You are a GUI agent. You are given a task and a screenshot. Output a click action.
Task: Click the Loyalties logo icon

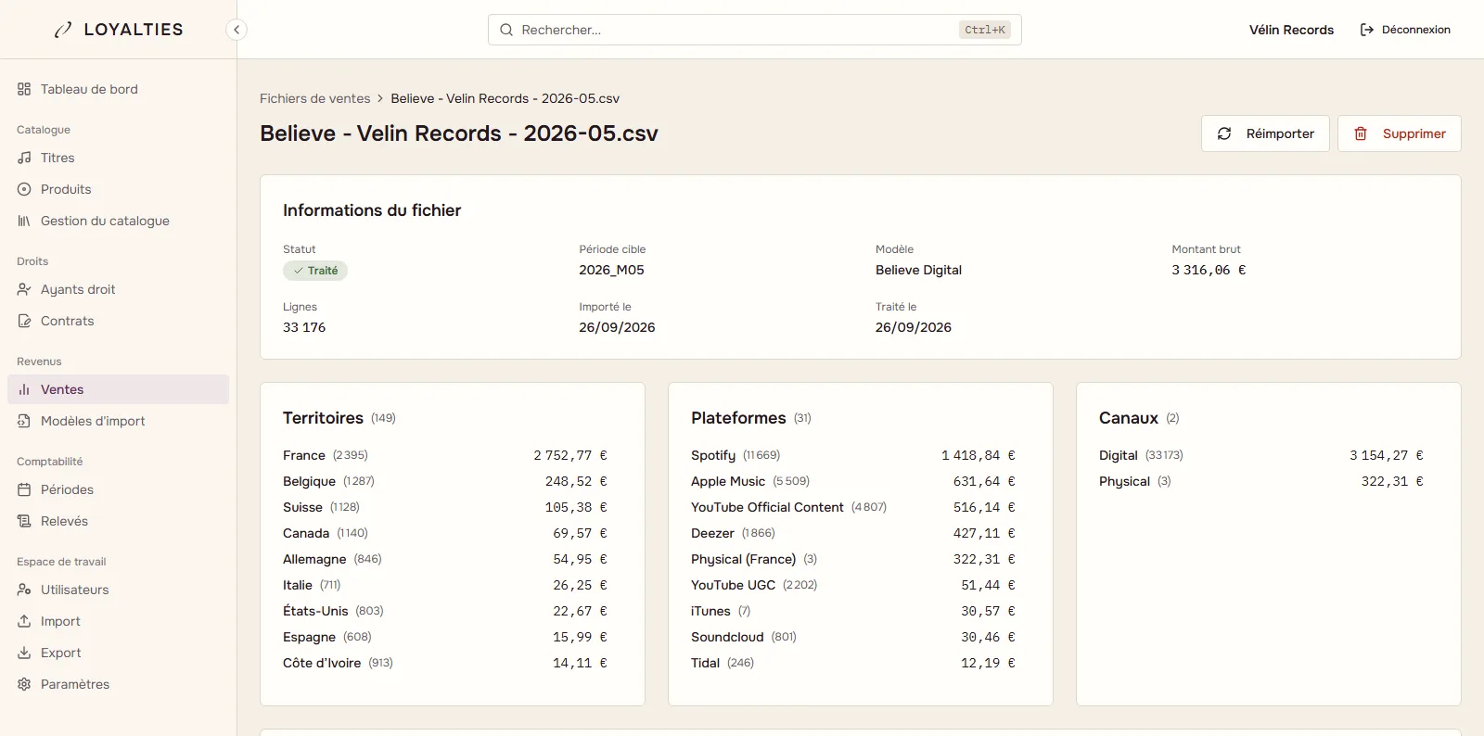63,30
